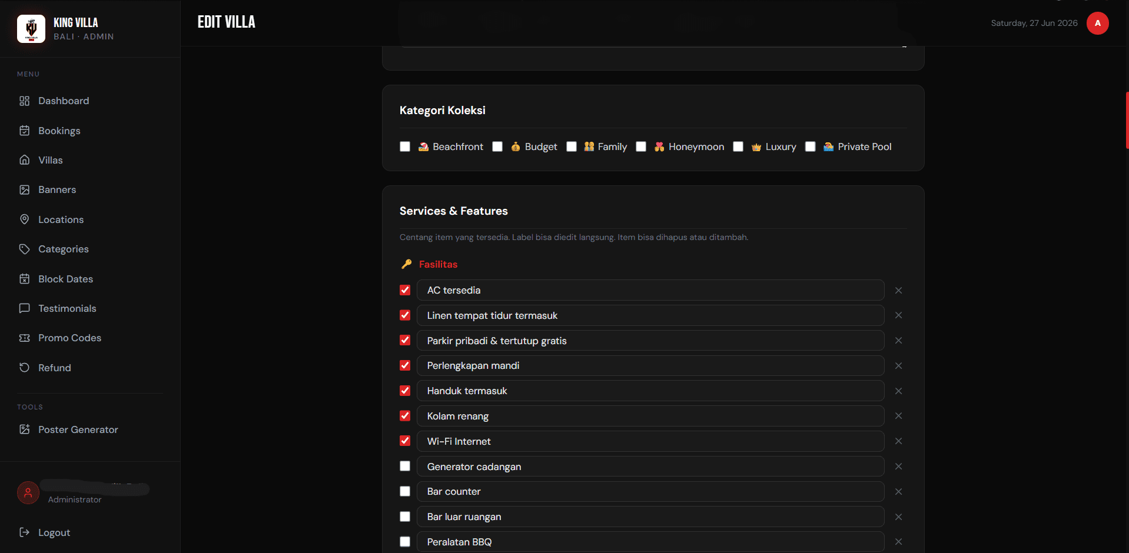Delete the Perlengkapan mandi row
1129x553 pixels.
point(898,366)
